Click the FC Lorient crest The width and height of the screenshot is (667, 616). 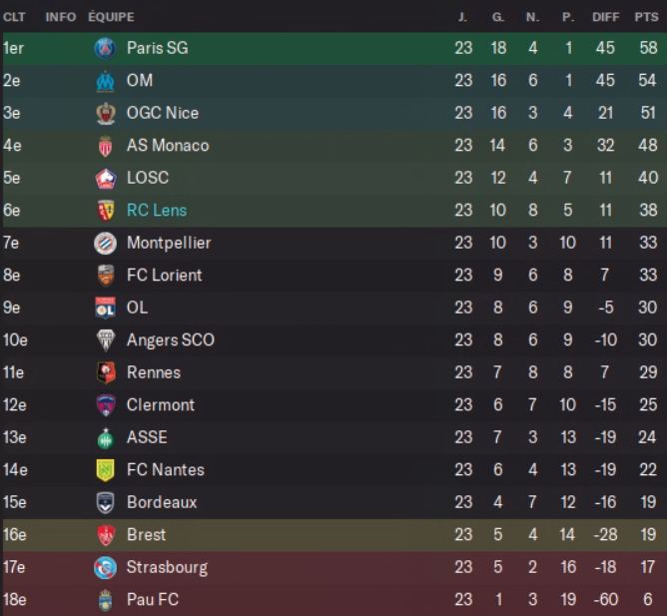coord(105,276)
